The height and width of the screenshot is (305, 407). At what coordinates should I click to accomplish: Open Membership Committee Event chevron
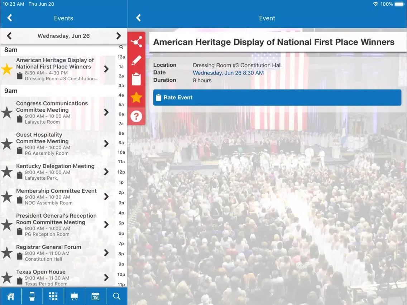pyautogui.click(x=106, y=197)
